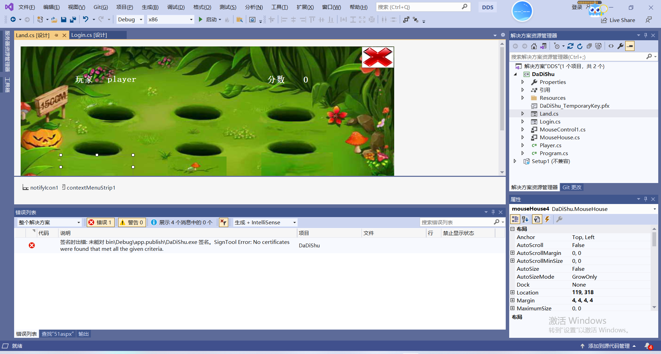This screenshot has width=661, height=354.
Task: Click the Pending Changes Filter clock icon
Action: (557, 46)
